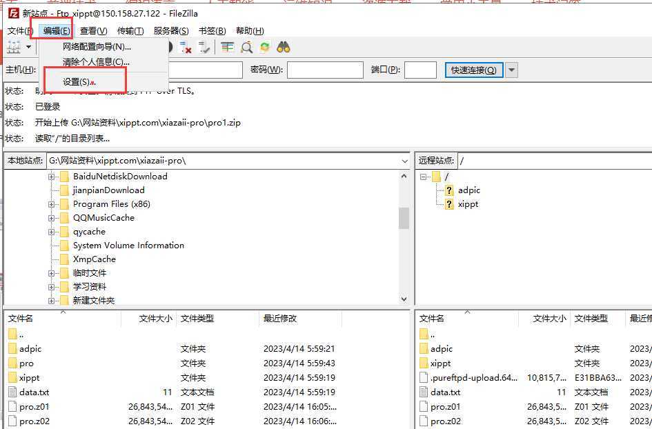Open the local site path dropdown
Screen dimensions: 652x429
tap(404, 161)
